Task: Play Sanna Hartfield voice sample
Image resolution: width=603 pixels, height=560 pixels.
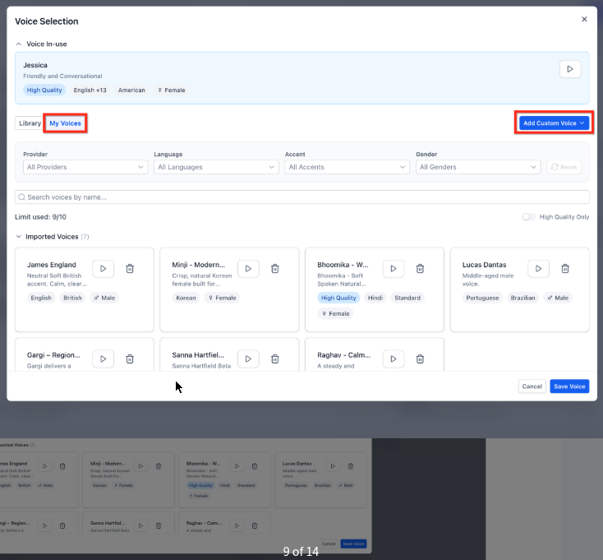Action: pyautogui.click(x=248, y=359)
